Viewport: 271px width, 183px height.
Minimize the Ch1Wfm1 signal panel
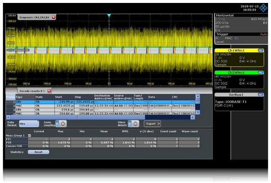coord(260,50)
